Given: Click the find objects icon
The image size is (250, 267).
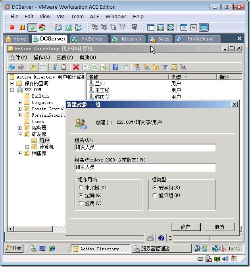Looking at the screenshot, I should (174, 67).
